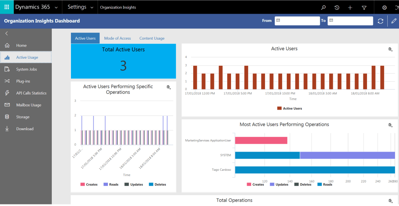Click the search magnifier icon
The width and height of the screenshot is (399, 206).
(323, 7)
